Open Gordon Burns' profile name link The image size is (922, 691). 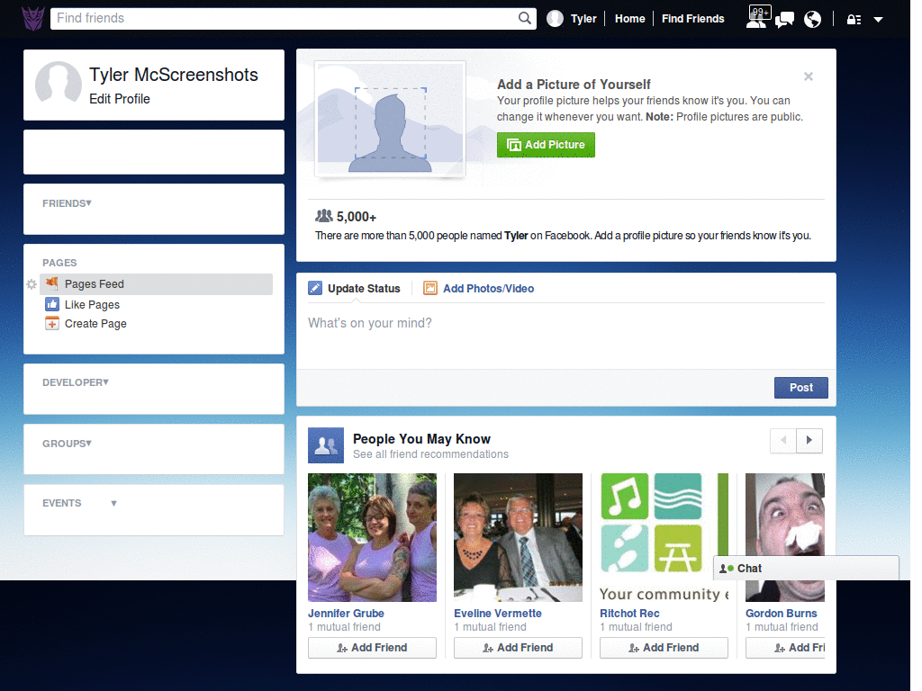pyautogui.click(x=781, y=614)
